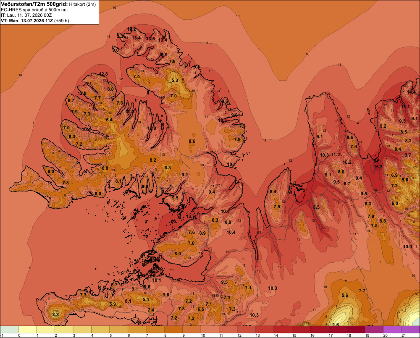This screenshot has width=420, height=338.
Task: Select the 'Hitakort (2m)' header text
Action: [x=82, y=4]
